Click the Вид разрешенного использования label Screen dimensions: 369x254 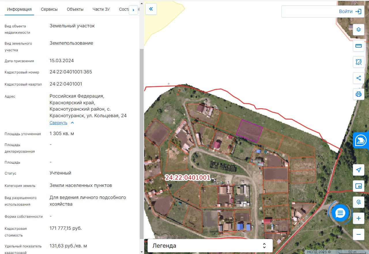click(20, 201)
